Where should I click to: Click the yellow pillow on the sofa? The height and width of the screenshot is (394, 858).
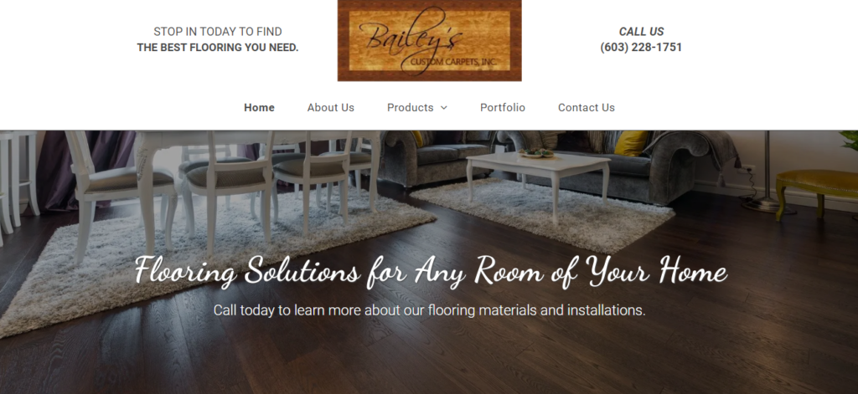point(630,143)
